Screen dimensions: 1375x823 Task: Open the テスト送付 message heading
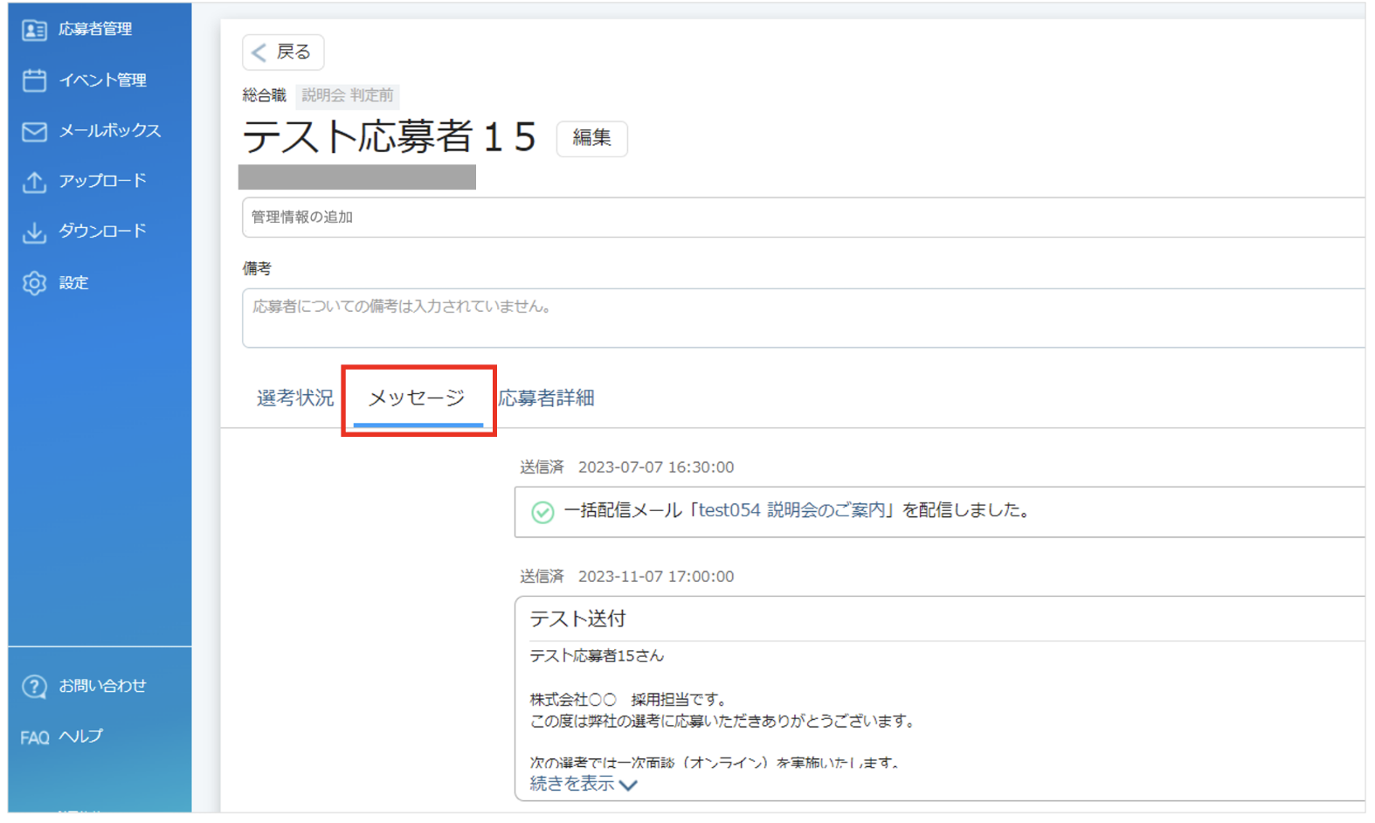coord(578,619)
